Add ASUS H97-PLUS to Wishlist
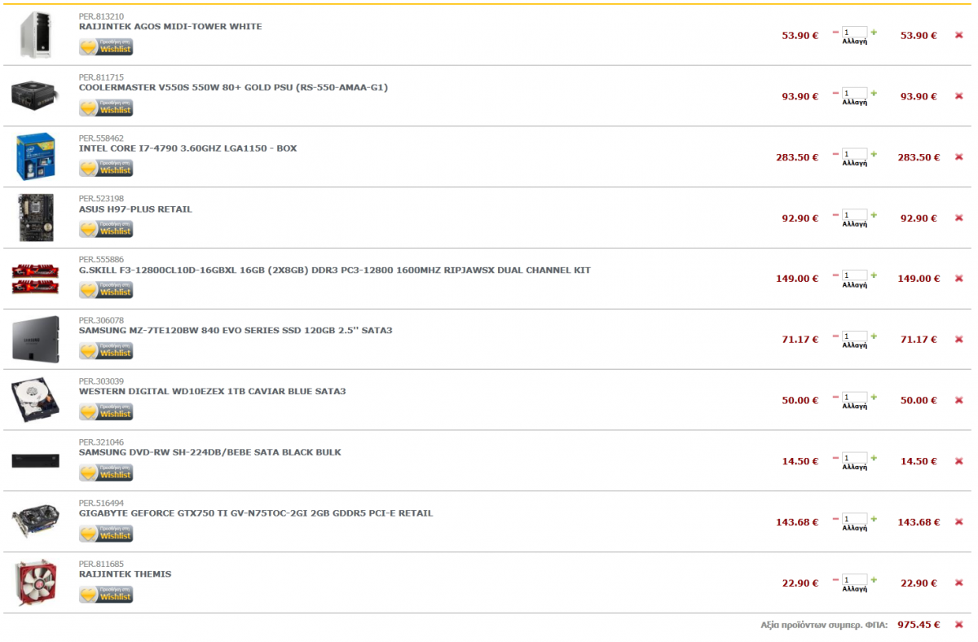 pyautogui.click(x=106, y=230)
